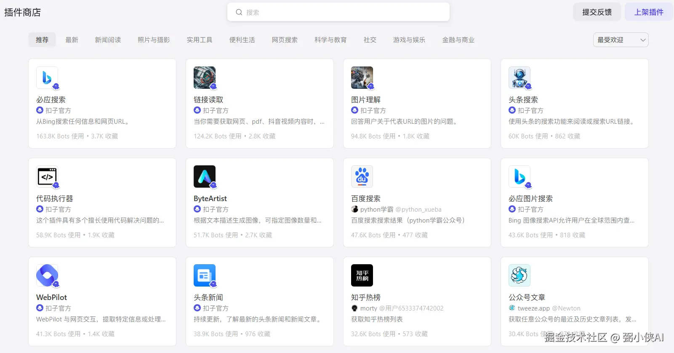Open the 必应图片搜索 Bing icon
Image resolution: width=674 pixels, height=353 pixels.
pyautogui.click(x=519, y=176)
